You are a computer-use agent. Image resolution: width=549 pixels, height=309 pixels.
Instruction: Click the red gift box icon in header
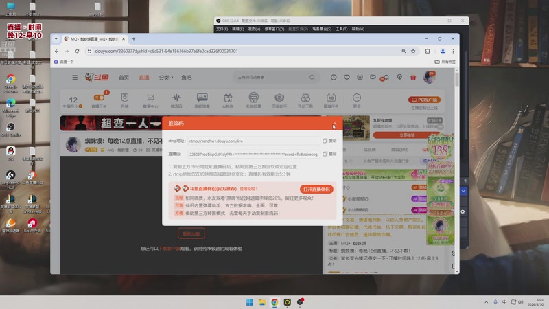(x=413, y=77)
